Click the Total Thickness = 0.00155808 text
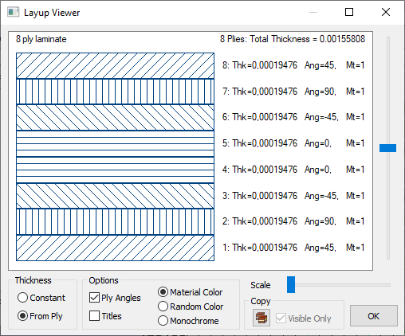405x336 pixels. point(308,39)
